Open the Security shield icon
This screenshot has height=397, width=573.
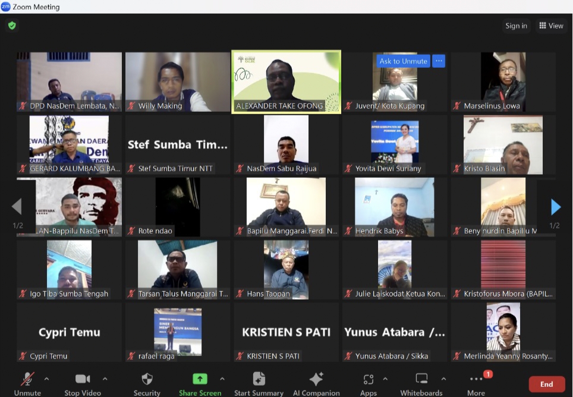pyautogui.click(x=147, y=379)
